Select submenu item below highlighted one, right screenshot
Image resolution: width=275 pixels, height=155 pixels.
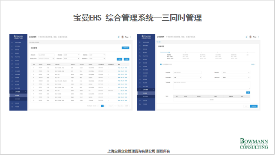coord(146,97)
